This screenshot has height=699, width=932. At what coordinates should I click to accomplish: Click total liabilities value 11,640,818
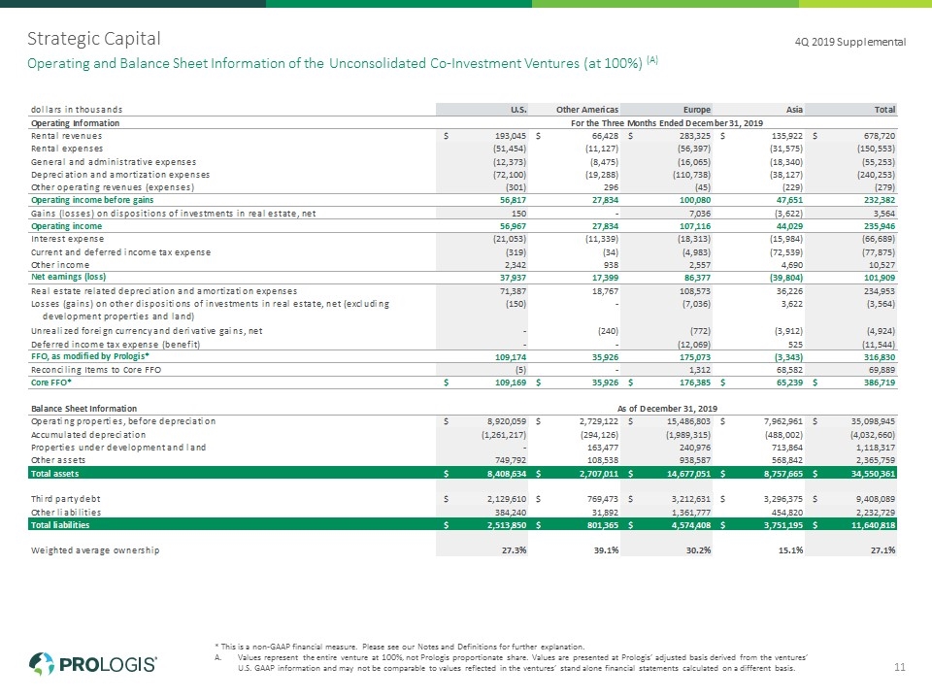[872, 525]
